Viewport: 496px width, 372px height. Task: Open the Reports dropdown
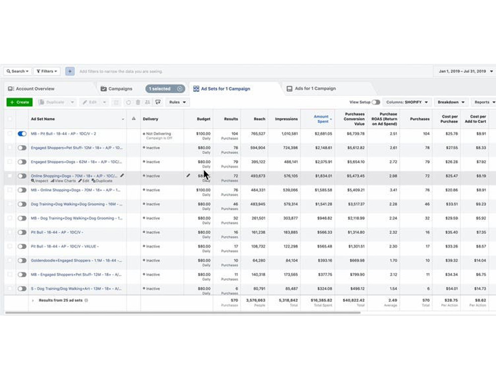click(x=483, y=102)
